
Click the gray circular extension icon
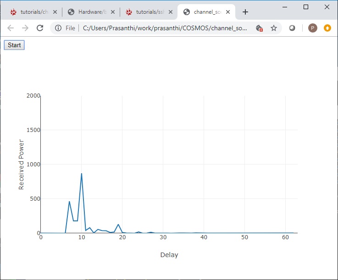pos(292,28)
